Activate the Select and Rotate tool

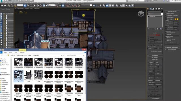tap(41, 6)
